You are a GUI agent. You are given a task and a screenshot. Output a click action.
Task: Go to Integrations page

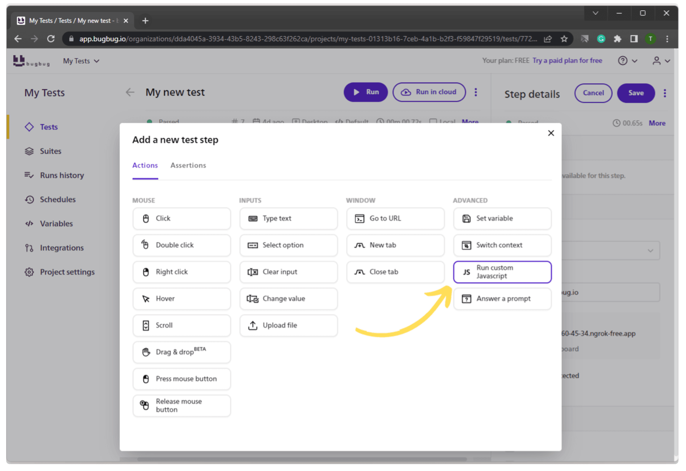pos(62,248)
